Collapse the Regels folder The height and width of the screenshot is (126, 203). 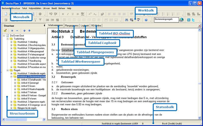(8, 70)
